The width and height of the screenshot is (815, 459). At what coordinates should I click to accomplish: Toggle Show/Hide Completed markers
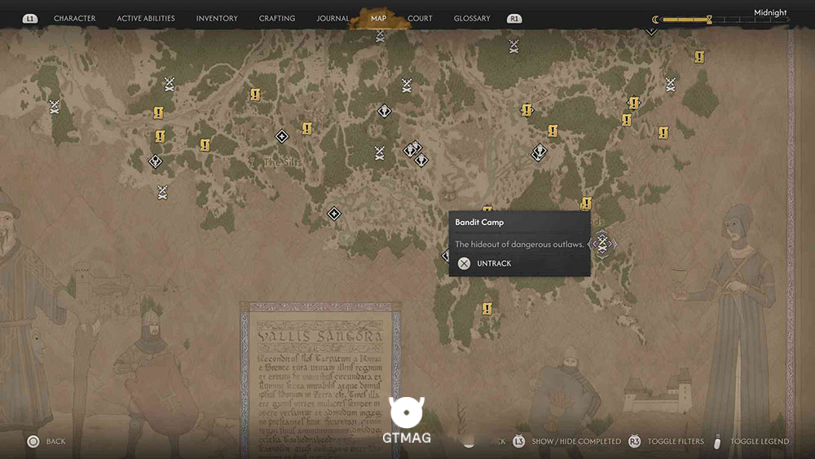(567, 441)
